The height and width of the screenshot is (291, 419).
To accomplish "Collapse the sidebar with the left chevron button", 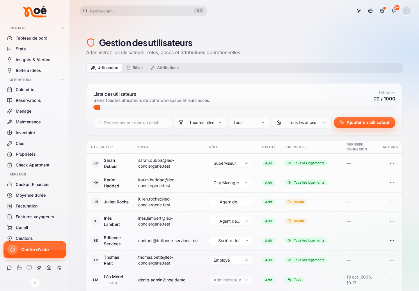I will click(x=35, y=283).
